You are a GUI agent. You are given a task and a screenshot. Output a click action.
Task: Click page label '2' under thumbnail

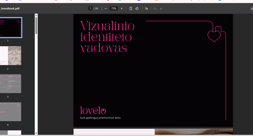coord(8,69)
